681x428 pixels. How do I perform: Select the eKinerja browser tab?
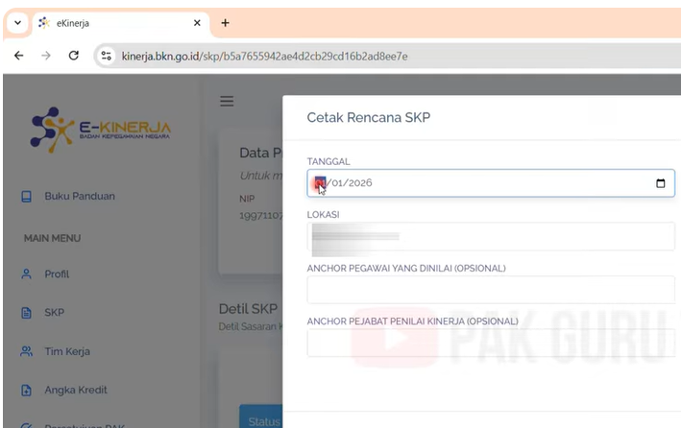pyautogui.click(x=119, y=23)
